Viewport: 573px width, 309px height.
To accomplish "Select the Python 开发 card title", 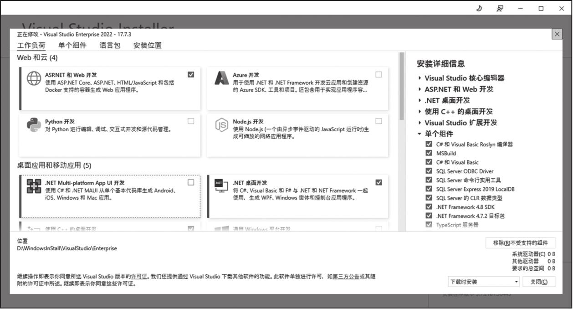I will point(60,122).
